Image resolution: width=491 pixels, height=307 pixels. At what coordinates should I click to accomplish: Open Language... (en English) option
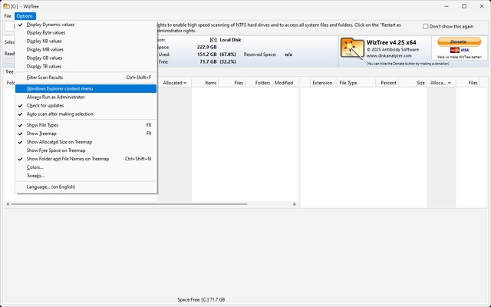point(86,187)
